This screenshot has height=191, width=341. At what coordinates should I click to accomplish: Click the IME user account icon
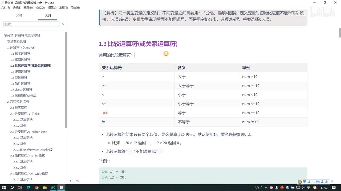point(322,182)
